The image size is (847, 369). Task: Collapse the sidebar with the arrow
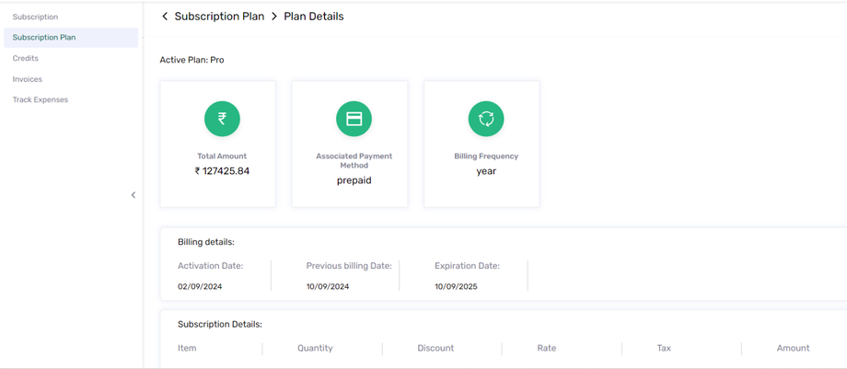(x=133, y=195)
